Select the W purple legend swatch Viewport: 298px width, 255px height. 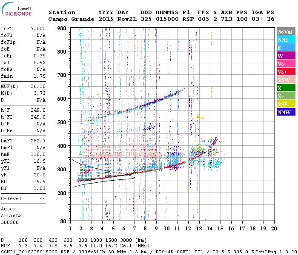(286, 56)
